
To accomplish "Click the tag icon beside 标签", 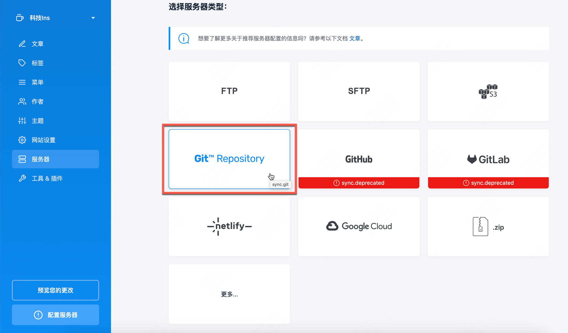I will point(22,63).
